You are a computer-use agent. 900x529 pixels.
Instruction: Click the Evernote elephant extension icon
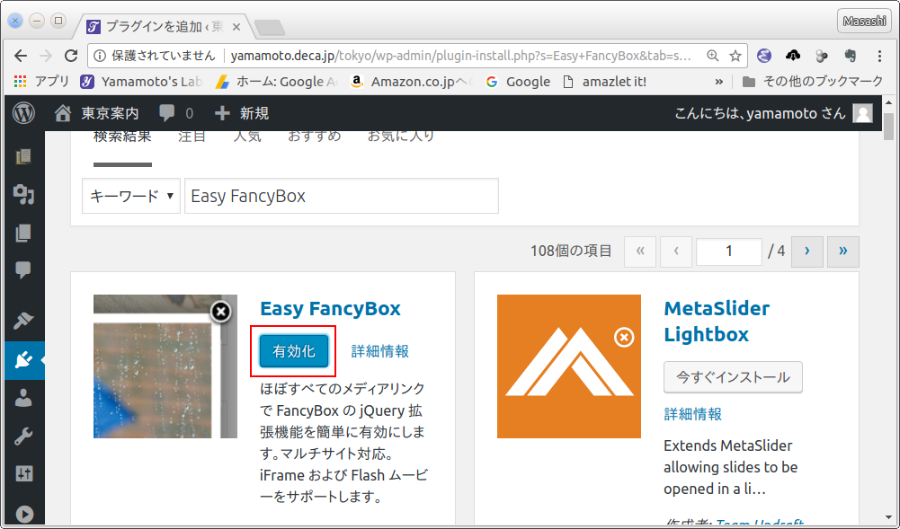tap(850, 56)
